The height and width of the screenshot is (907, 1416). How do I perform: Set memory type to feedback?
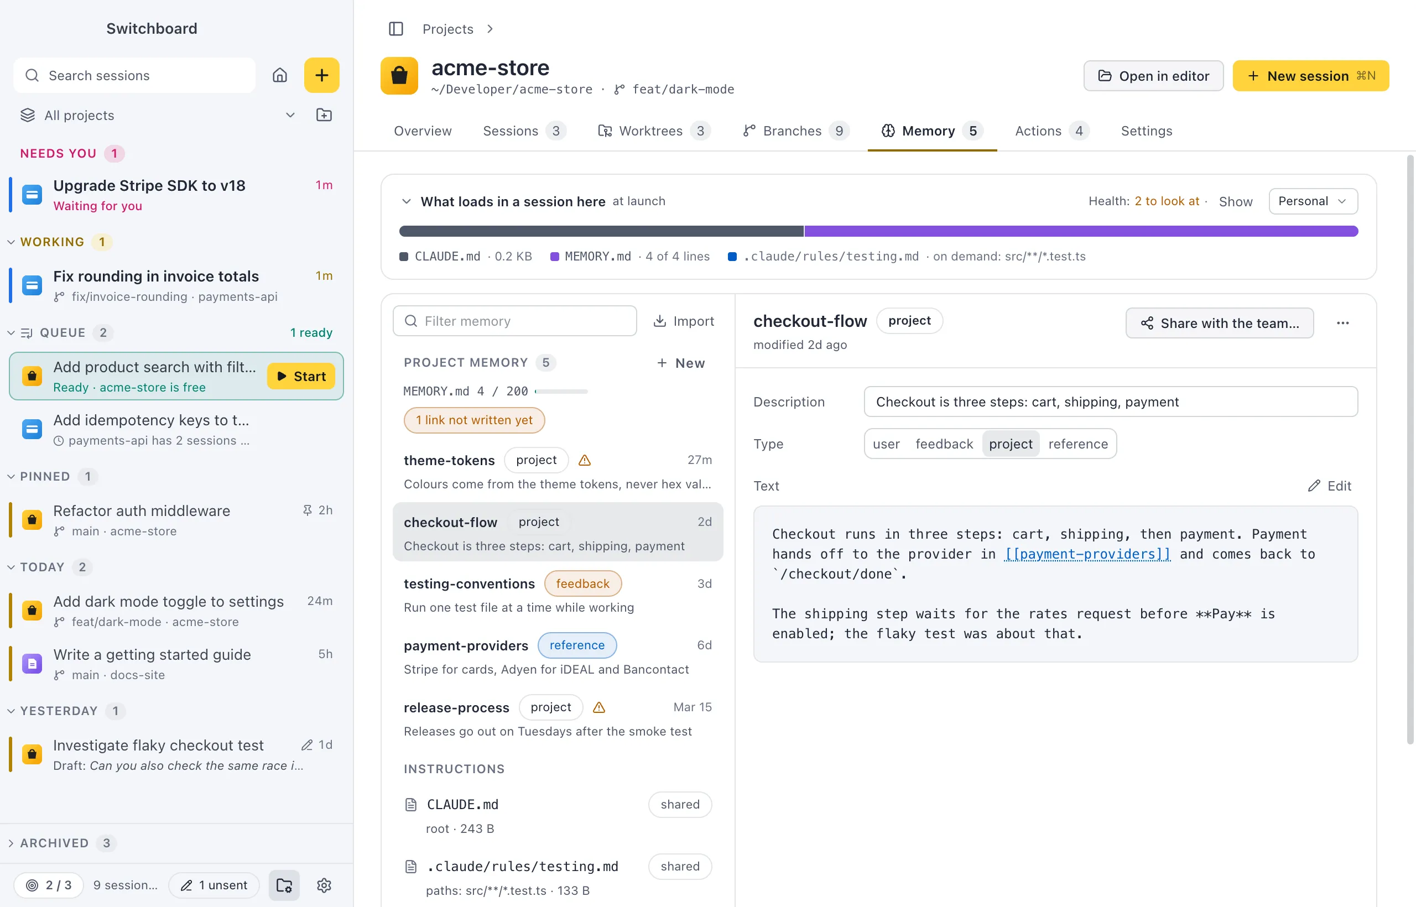[944, 444]
